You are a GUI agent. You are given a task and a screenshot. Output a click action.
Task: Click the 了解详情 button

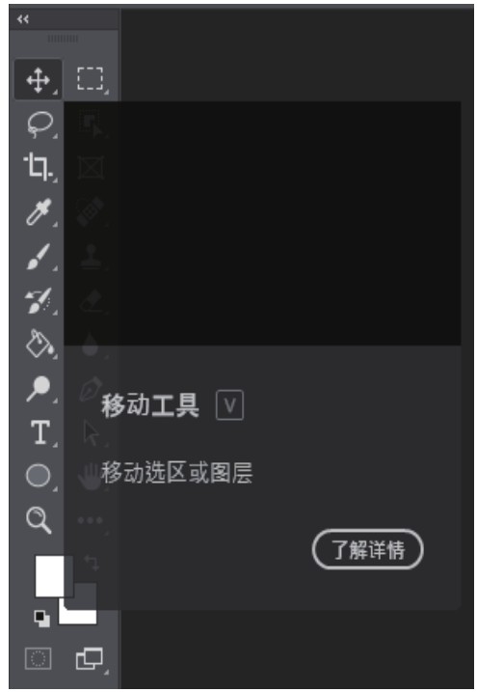(x=367, y=549)
